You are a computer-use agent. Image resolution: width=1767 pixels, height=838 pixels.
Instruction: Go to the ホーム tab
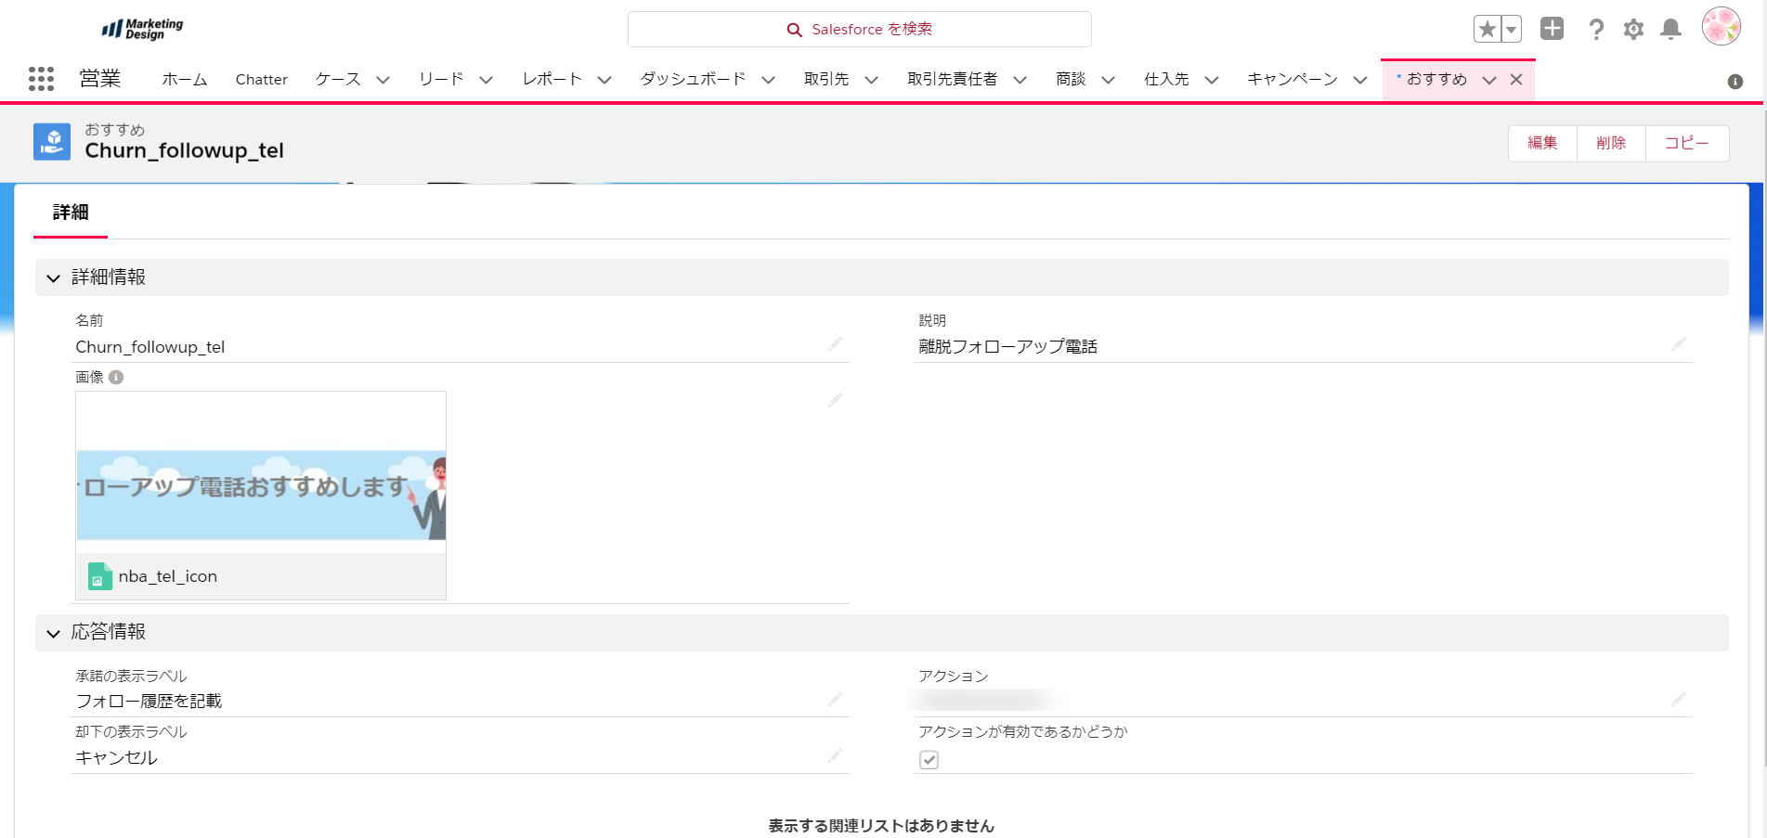pyautogui.click(x=184, y=80)
